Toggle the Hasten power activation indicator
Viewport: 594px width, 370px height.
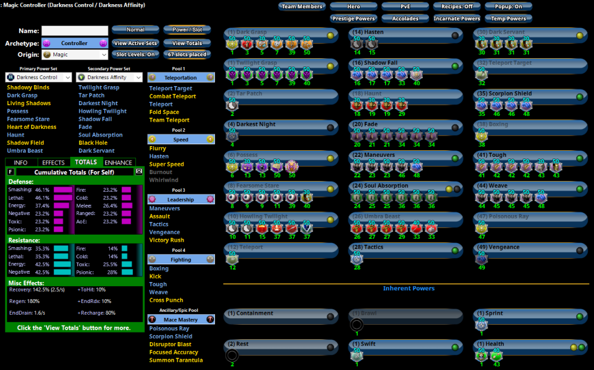click(x=455, y=36)
